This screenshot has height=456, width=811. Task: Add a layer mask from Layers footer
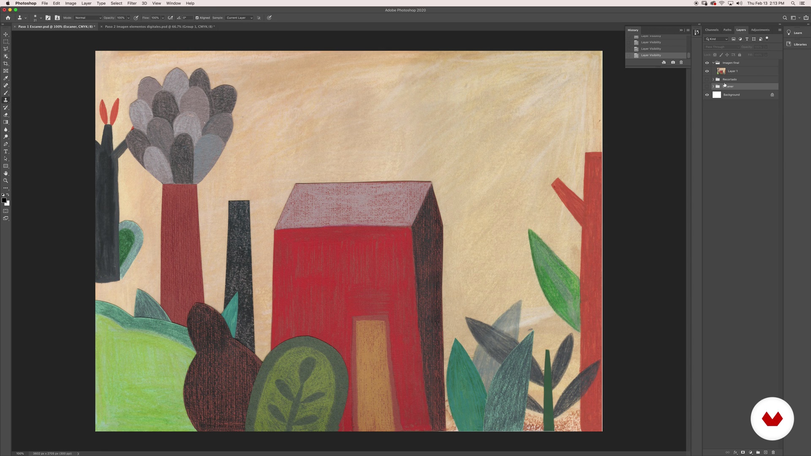click(x=743, y=452)
